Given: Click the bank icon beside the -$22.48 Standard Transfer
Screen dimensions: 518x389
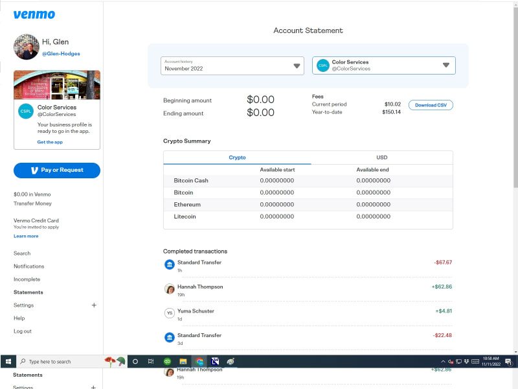Looking at the screenshot, I should [170, 337].
